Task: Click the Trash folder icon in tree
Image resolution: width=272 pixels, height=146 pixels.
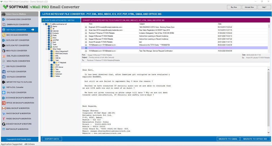Action: [51, 44]
